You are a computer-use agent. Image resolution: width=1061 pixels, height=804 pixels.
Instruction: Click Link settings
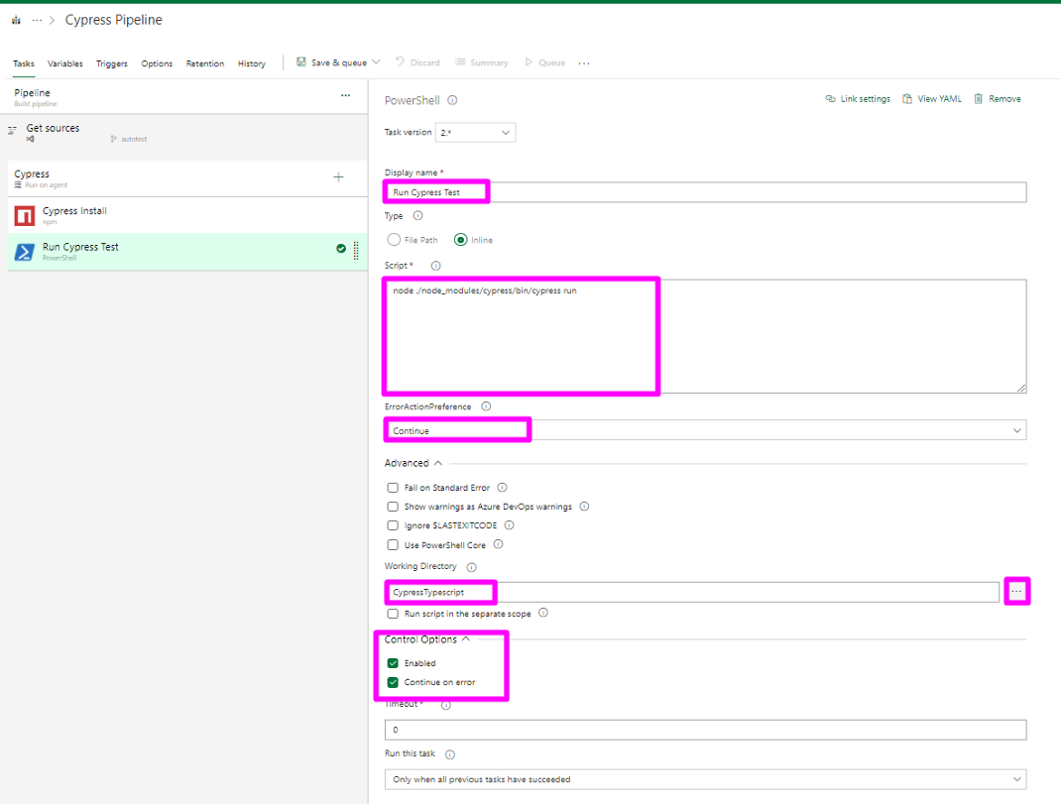[x=858, y=99]
